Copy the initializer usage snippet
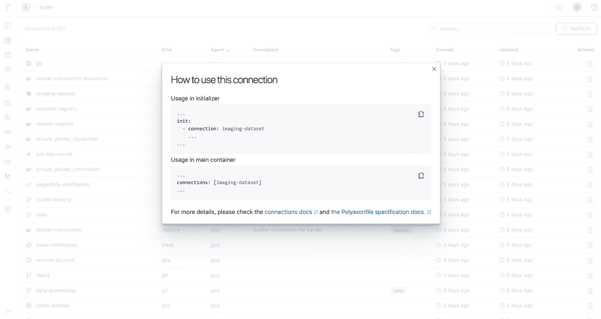 click(x=421, y=114)
